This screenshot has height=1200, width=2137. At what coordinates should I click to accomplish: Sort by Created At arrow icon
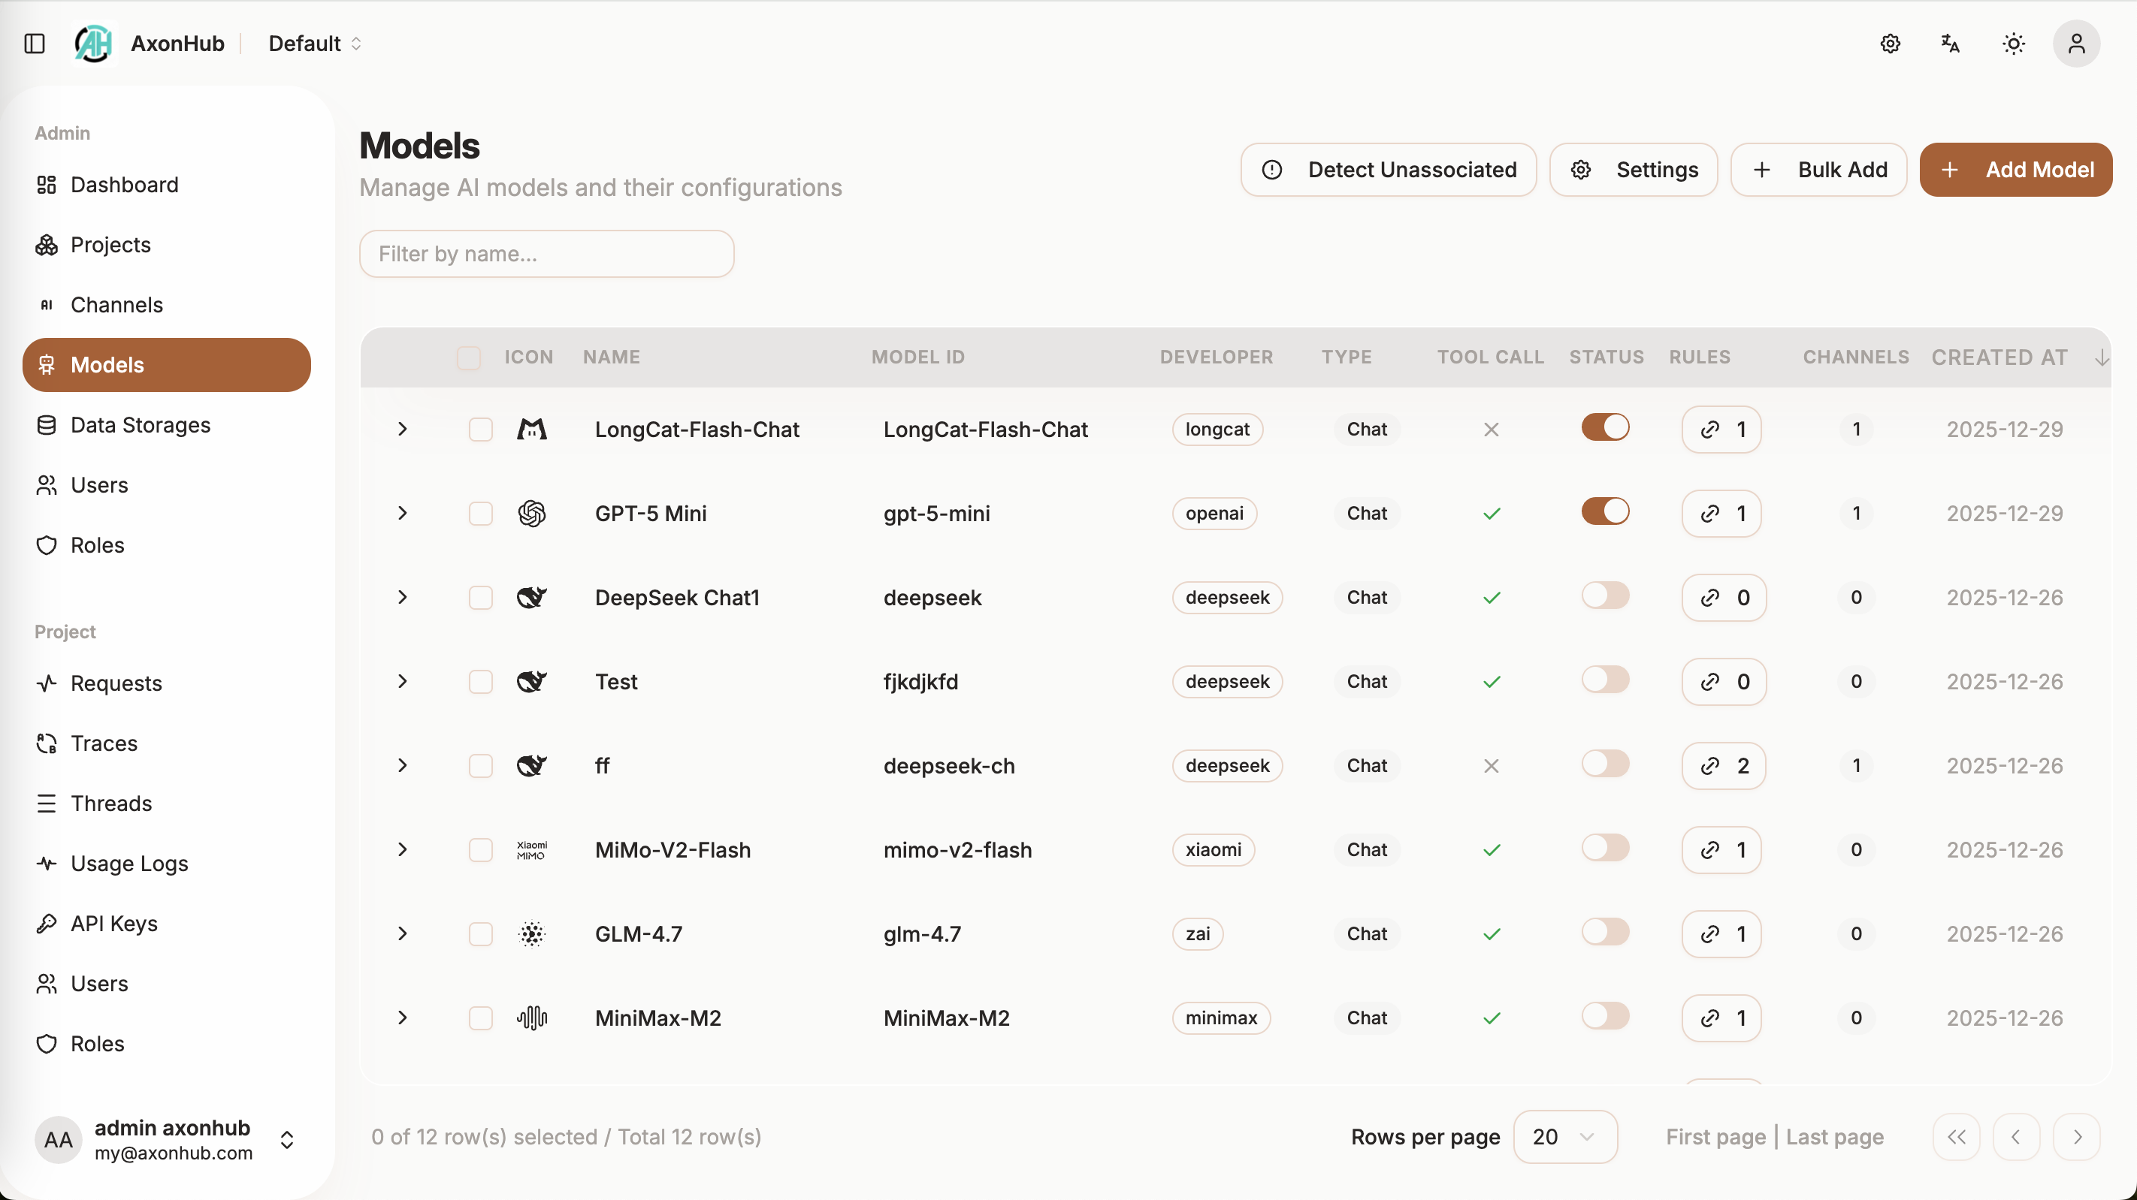[x=2102, y=357]
